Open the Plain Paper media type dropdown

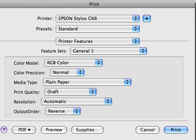click(x=87, y=82)
